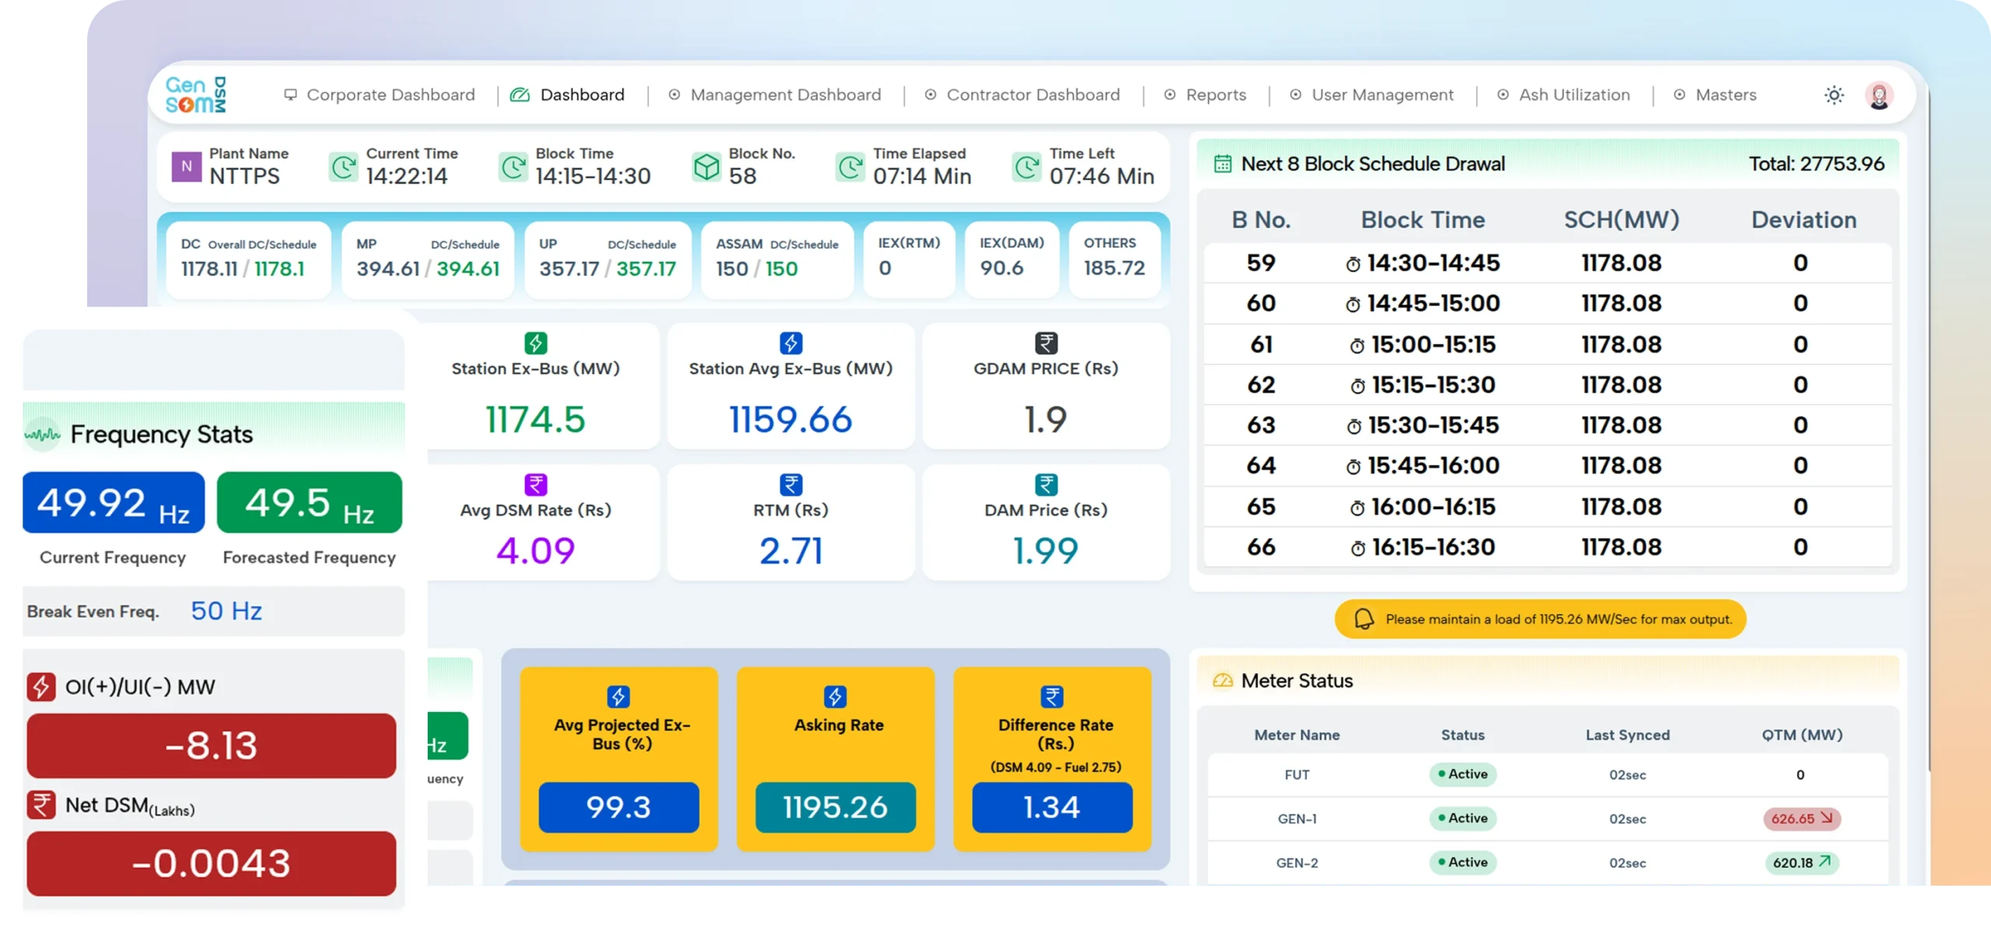Image resolution: width=1991 pixels, height=950 pixels.
Task: Click the purple Avg DSM Rate rupee icon
Action: point(536,484)
